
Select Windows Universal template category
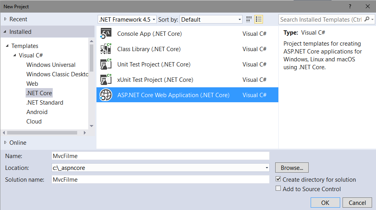coord(51,64)
